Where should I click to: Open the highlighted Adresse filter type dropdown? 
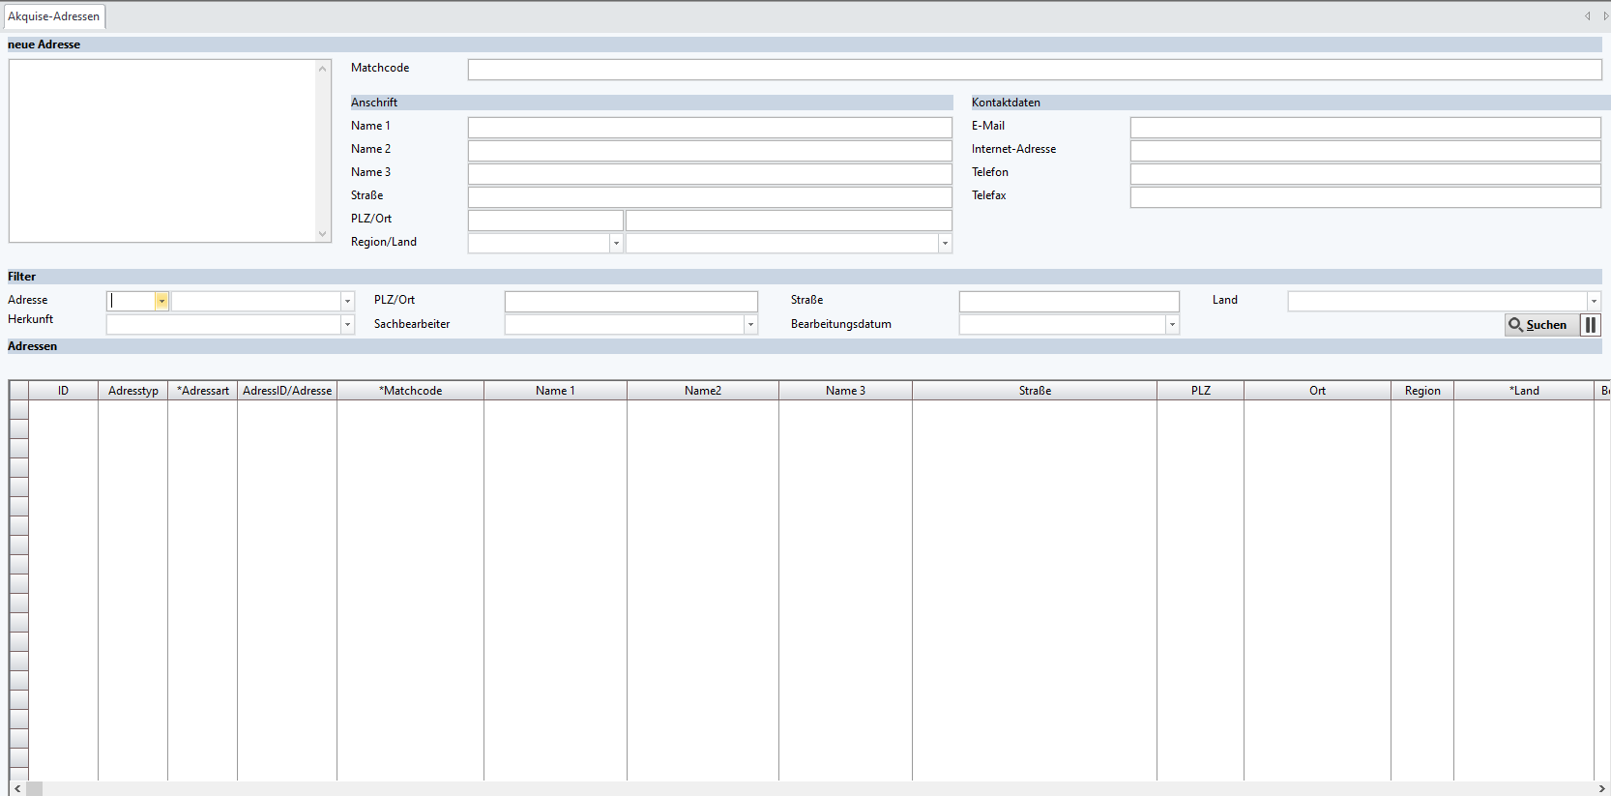click(161, 302)
